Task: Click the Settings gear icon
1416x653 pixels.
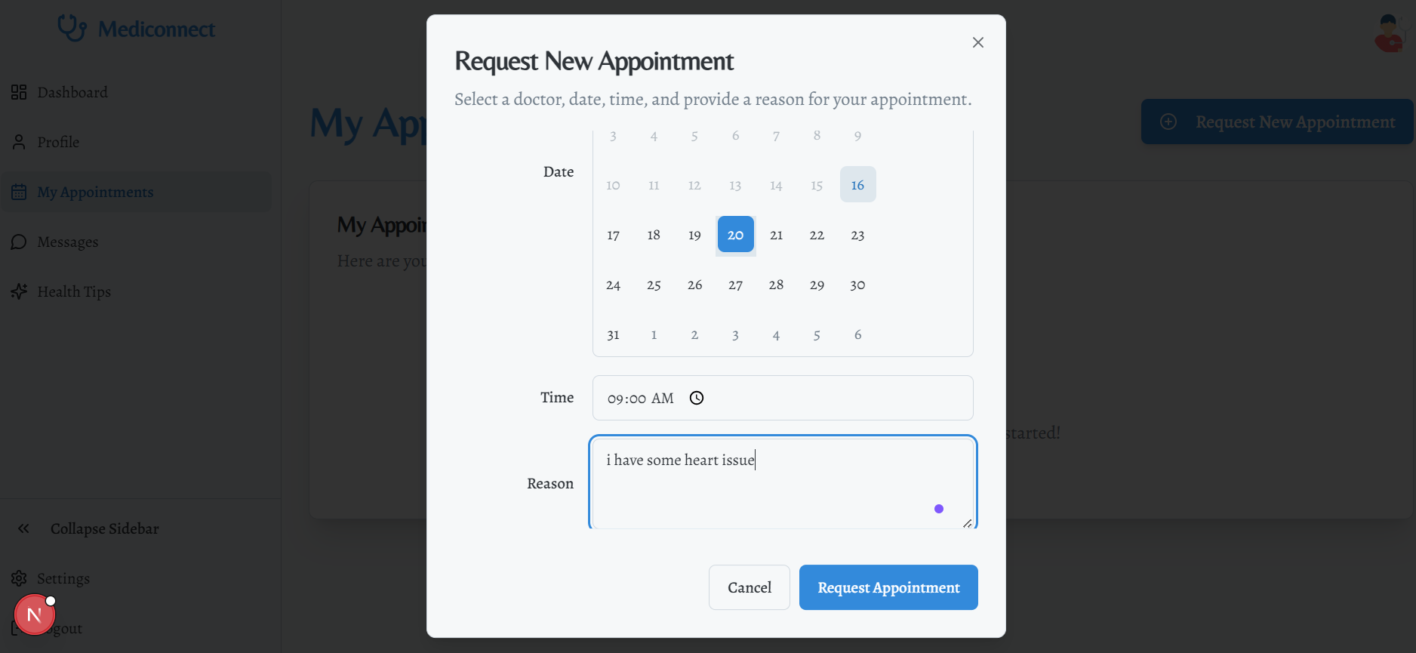Action: pyautogui.click(x=19, y=578)
